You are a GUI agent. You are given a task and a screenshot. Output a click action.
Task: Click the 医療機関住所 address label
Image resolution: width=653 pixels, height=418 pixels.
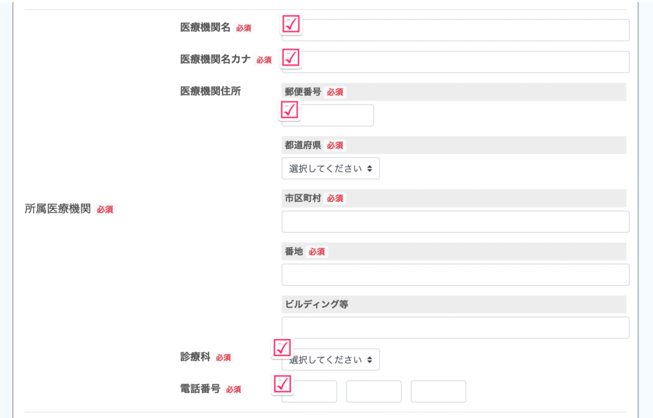(210, 91)
